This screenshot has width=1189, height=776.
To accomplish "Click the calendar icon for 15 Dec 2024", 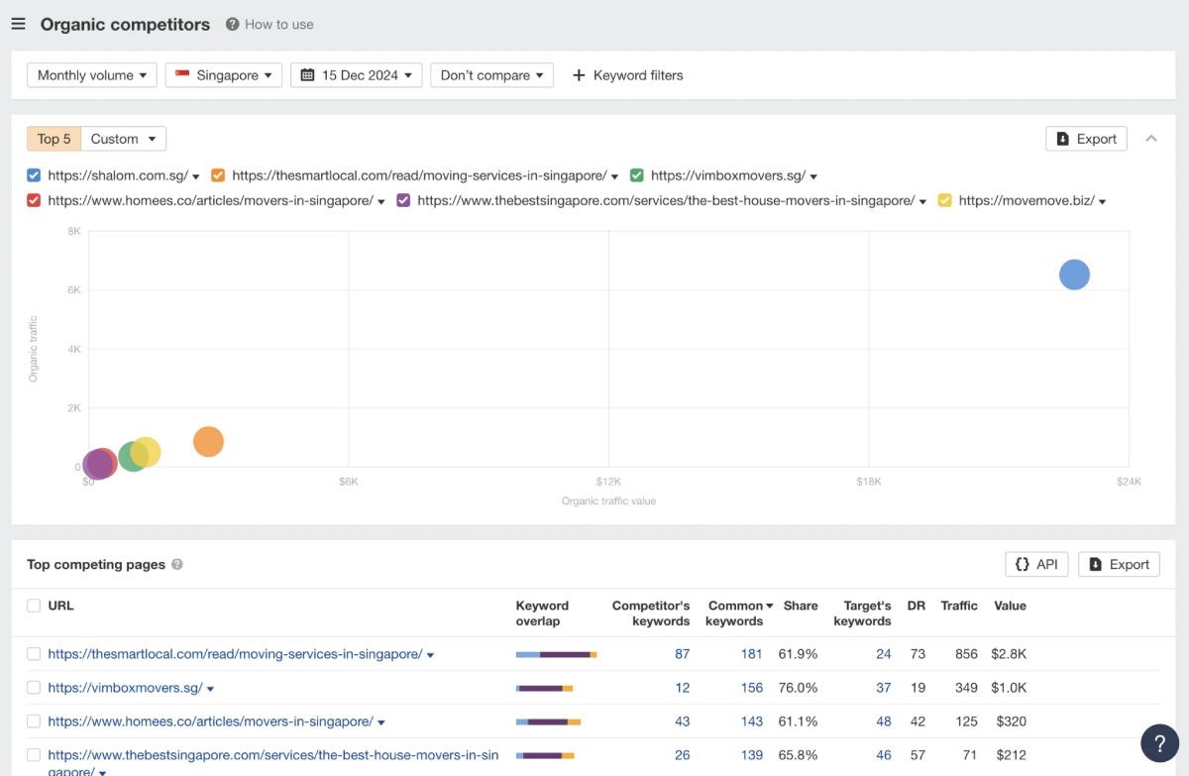I will [307, 75].
